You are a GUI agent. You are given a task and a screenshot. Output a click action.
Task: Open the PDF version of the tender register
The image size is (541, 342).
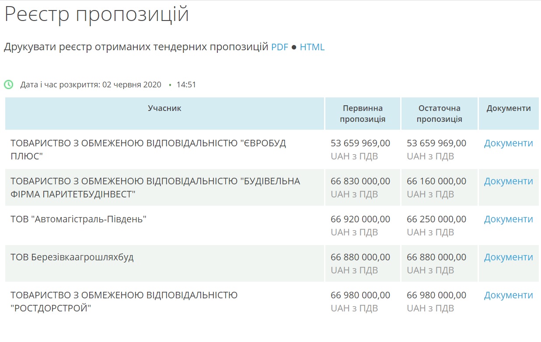280,47
